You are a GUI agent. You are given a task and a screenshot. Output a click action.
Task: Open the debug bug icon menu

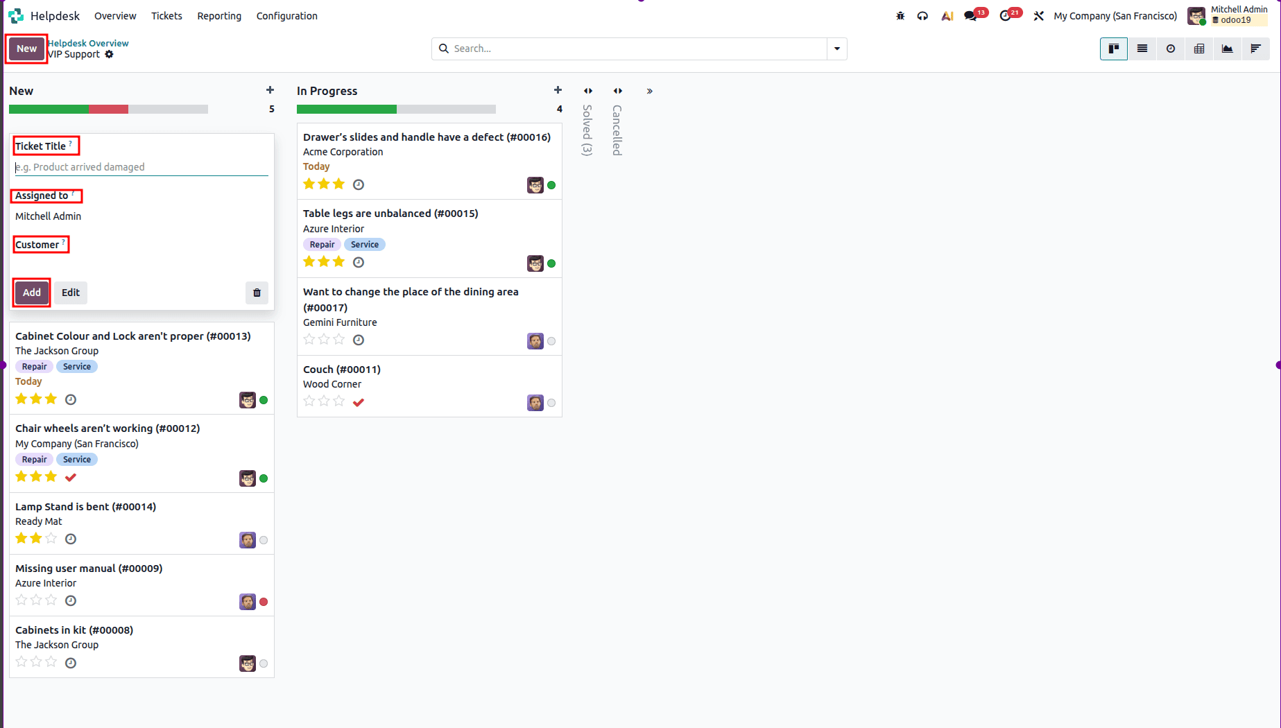coord(900,16)
